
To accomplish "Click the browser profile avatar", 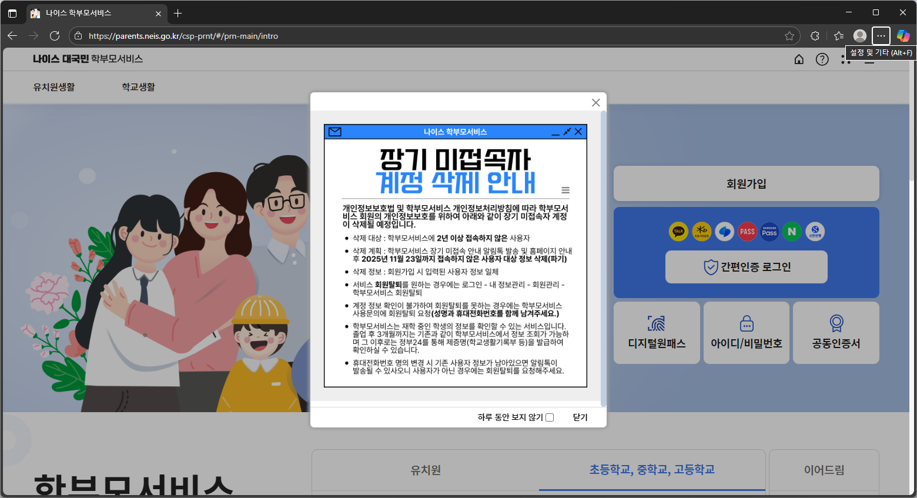I will click(x=860, y=36).
